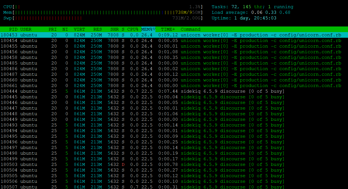The height and width of the screenshot is (189, 348).
Task: Click the highlighted MEM% sort column header
Action: click(148, 29)
